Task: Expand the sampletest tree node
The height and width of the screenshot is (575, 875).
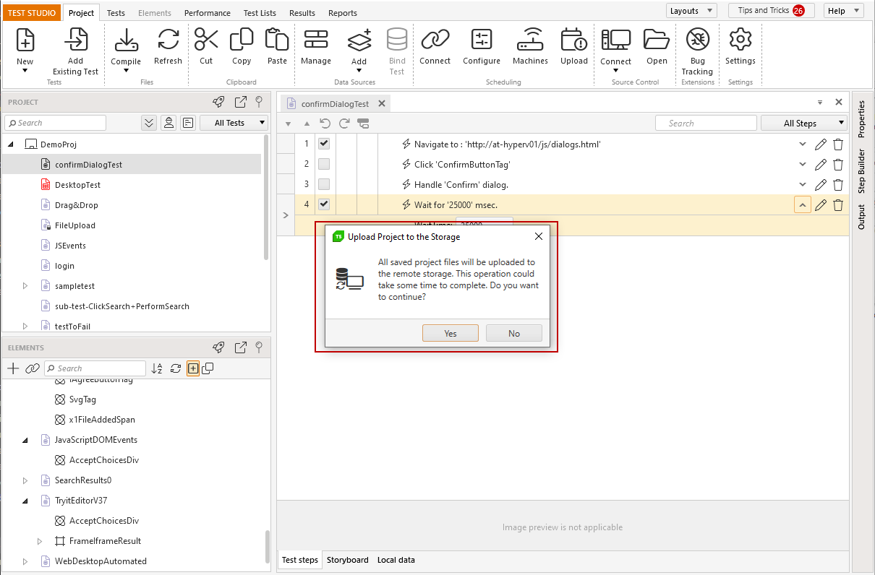Action: (25, 286)
